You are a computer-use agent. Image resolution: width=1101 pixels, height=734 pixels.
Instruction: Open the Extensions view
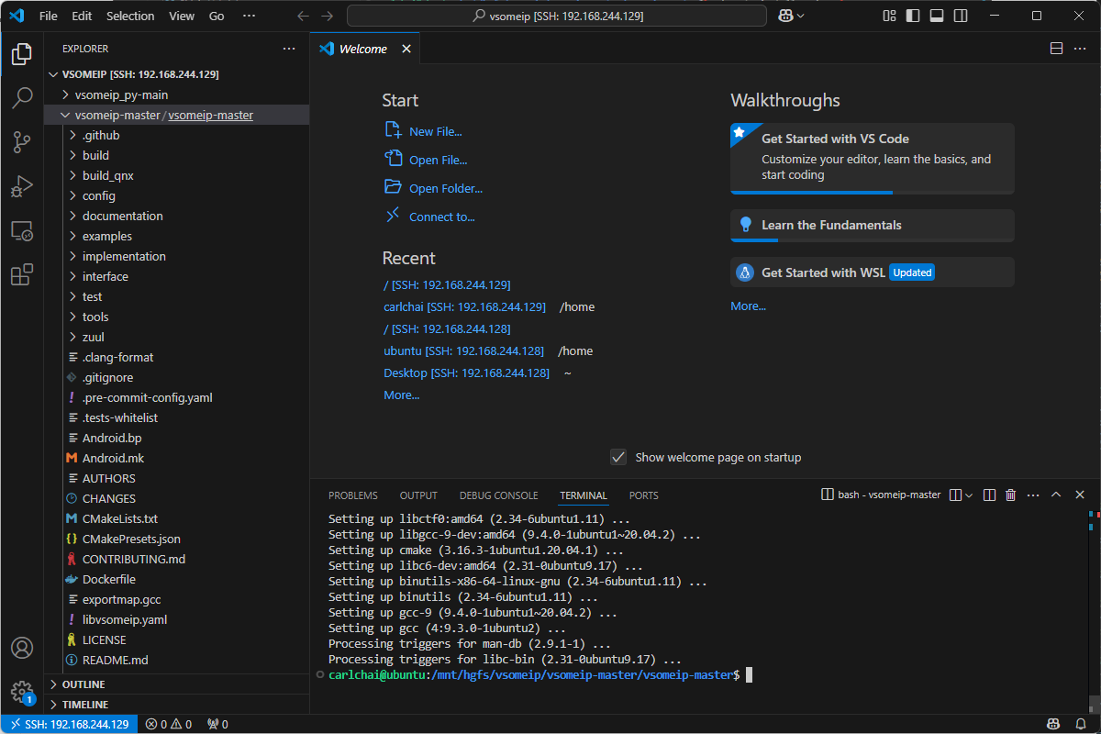tap(22, 274)
